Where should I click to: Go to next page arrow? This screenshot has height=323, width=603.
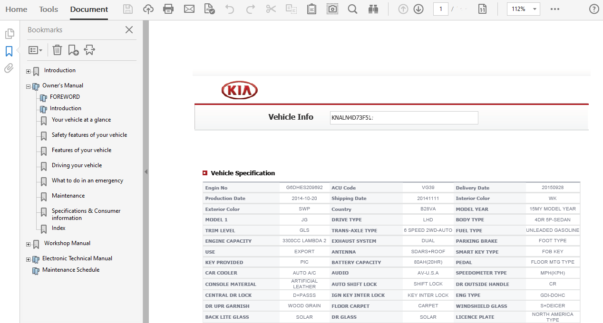point(418,9)
